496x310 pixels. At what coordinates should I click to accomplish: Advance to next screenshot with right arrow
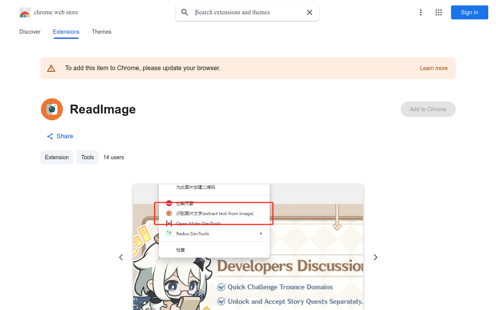point(375,257)
